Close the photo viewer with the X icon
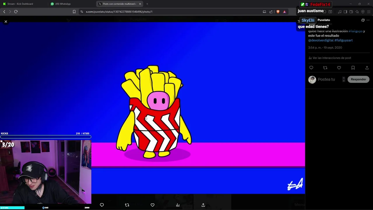 tap(6, 22)
